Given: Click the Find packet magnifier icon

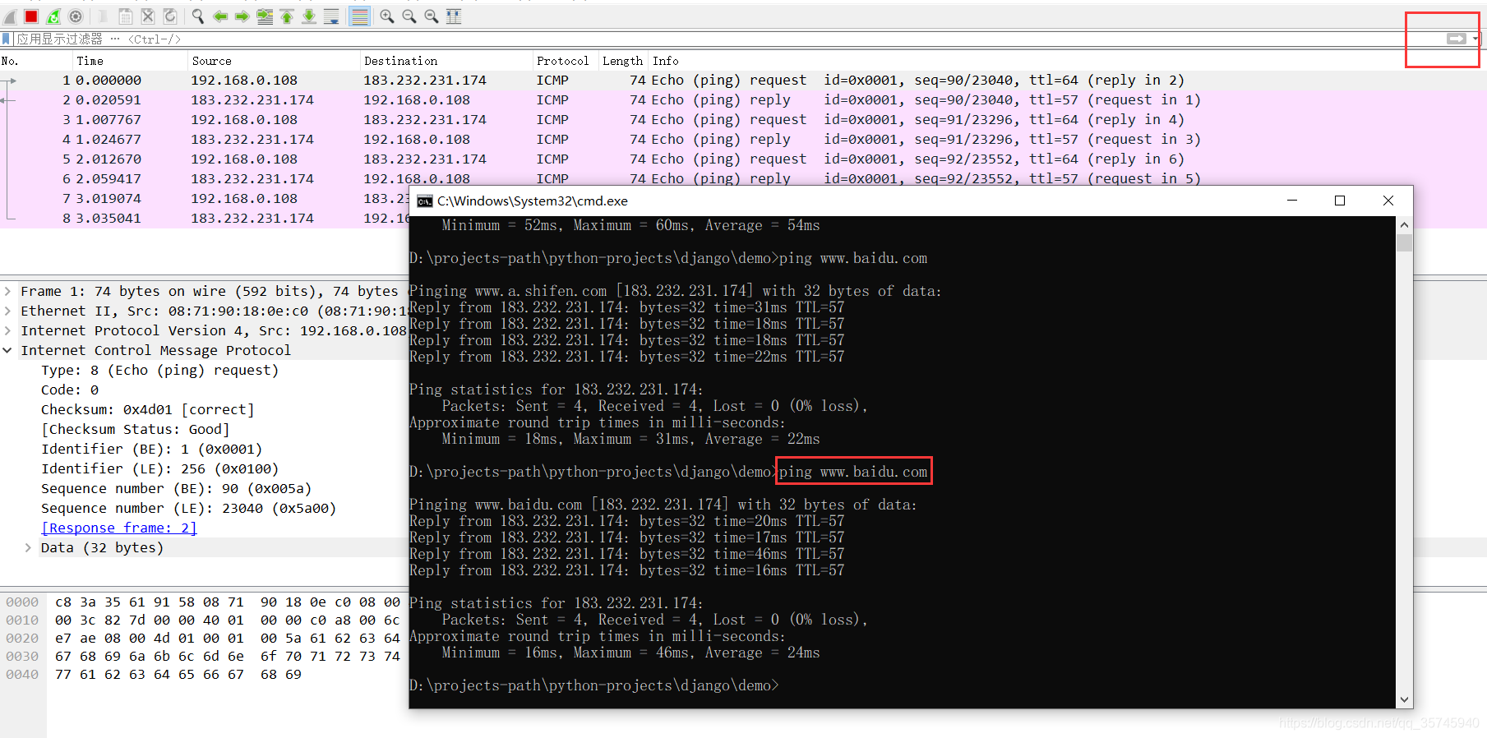Looking at the screenshot, I should coord(198,16).
